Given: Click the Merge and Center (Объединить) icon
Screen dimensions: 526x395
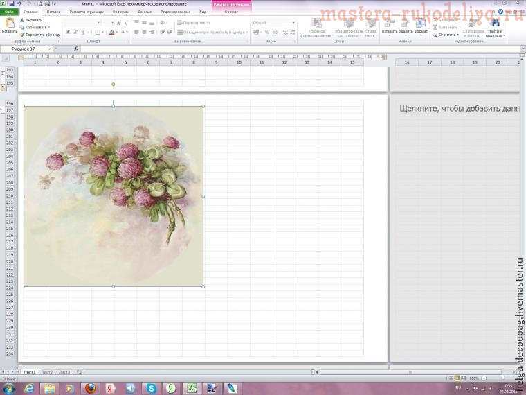Looking at the screenshot, I should (180, 33).
